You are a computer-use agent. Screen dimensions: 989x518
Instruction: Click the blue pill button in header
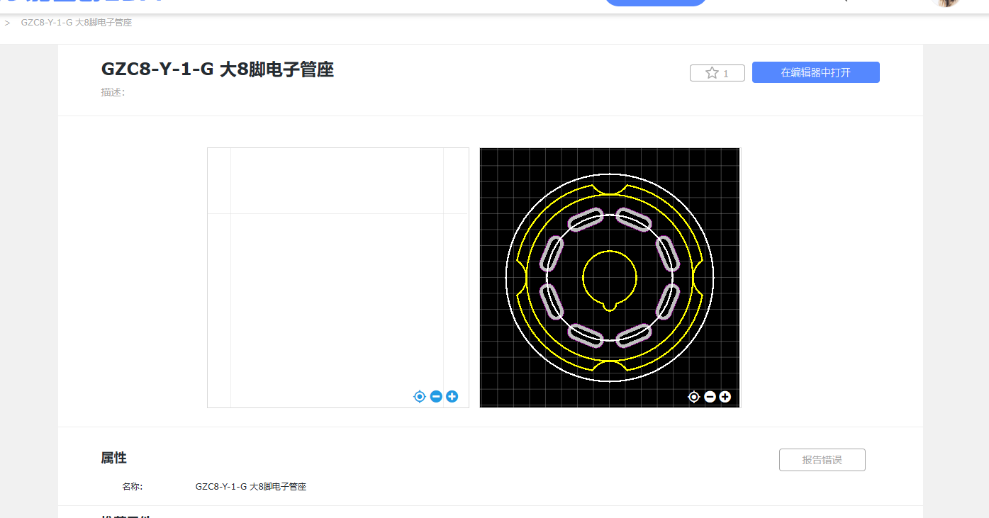[655, 2]
